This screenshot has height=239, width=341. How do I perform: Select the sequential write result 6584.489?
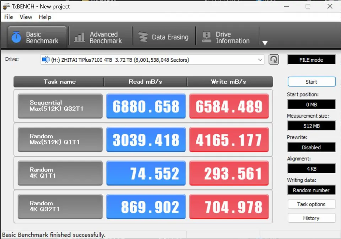229,106
